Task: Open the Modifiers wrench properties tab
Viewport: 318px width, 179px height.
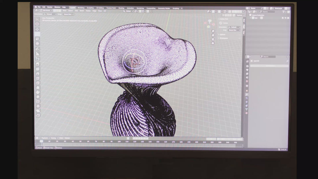Action: point(247,95)
